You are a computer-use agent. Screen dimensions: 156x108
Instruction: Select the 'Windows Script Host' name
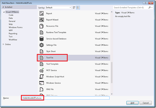click(55, 77)
